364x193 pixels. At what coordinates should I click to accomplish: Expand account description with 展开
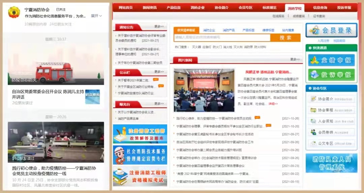tap(96, 16)
